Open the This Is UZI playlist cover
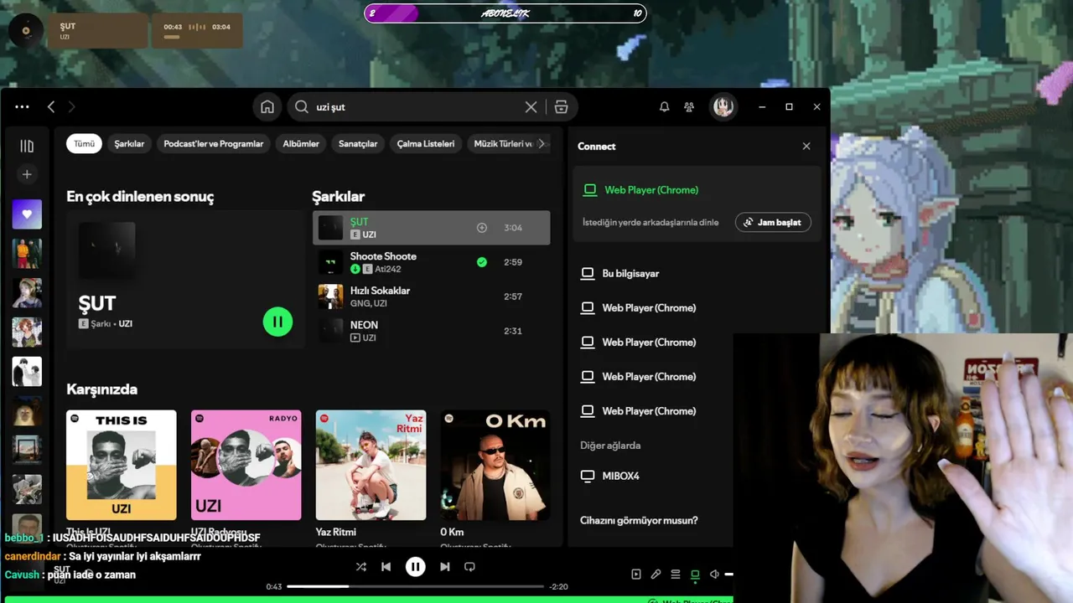The height and width of the screenshot is (603, 1073). [122, 465]
